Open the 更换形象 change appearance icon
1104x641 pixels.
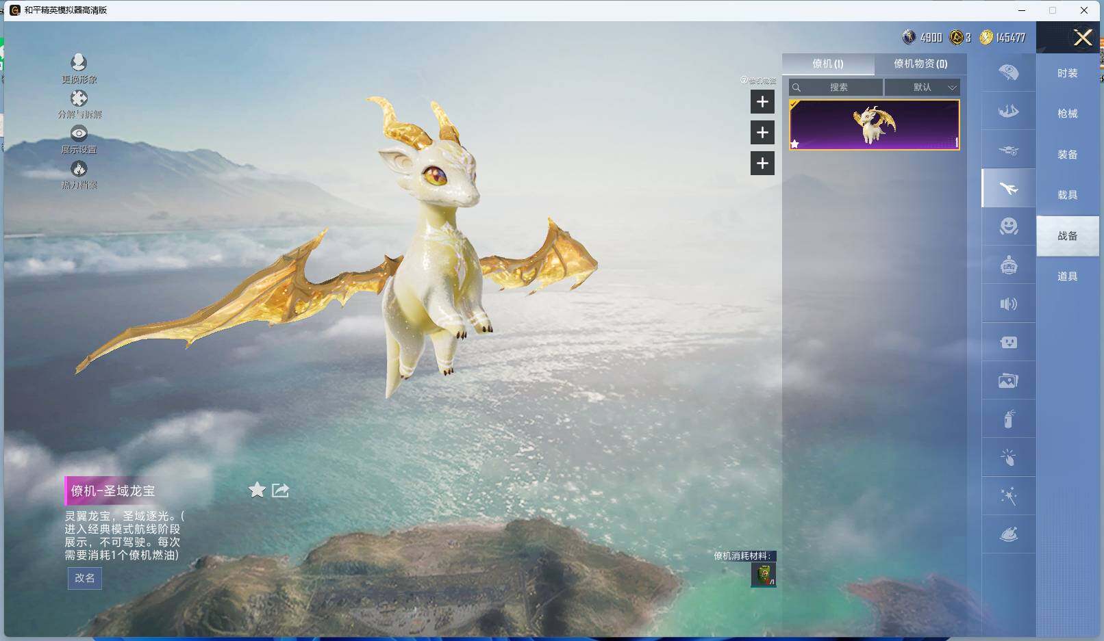click(x=79, y=62)
